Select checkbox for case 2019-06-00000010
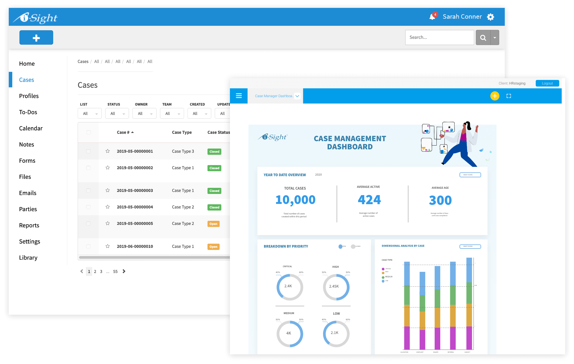Image resolution: width=574 pixels, height=364 pixels. point(88,246)
